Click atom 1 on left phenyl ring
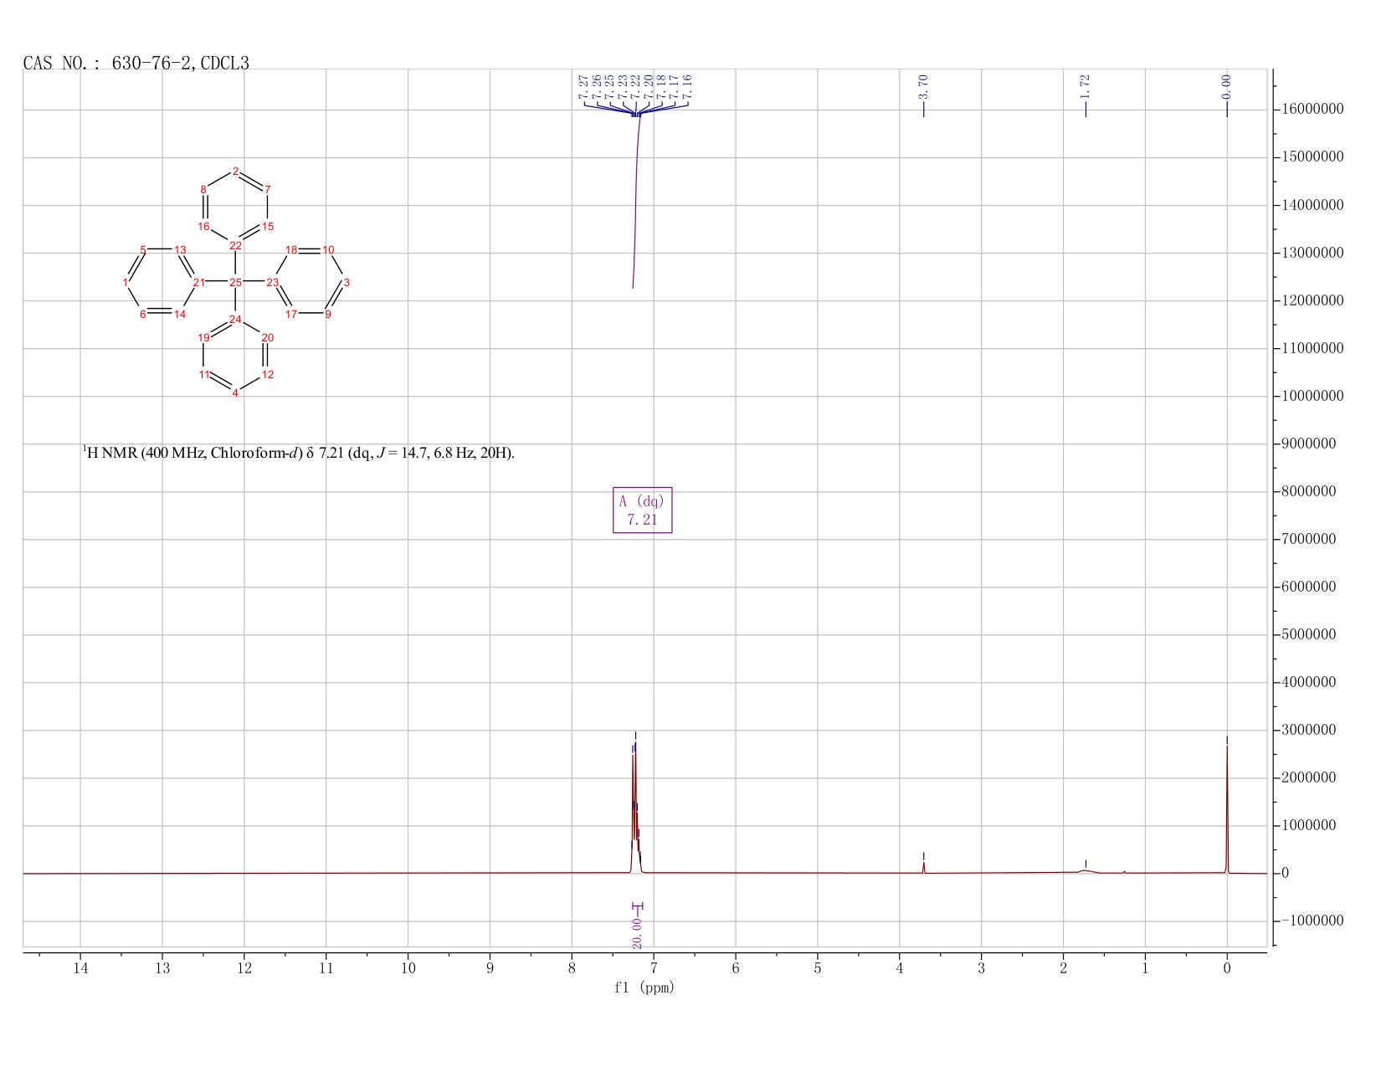The height and width of the screenshot is (1067, 1381). click(x=125, y=283)
